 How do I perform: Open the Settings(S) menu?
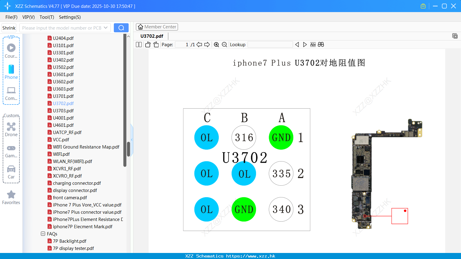coord(70,17)
